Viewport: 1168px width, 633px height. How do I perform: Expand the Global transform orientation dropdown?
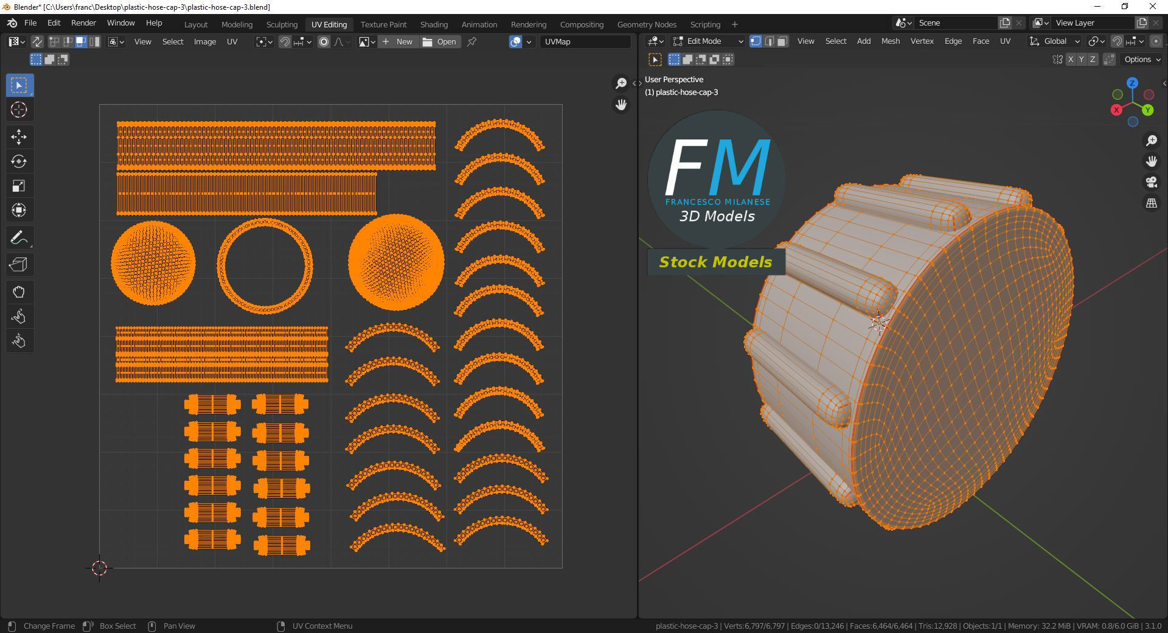1054,41
